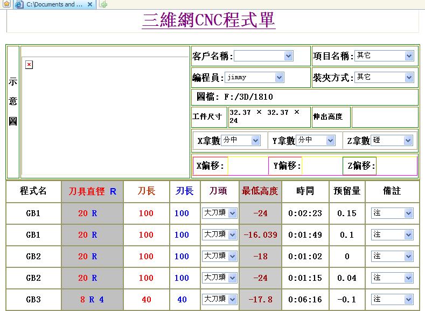
Task: Open the Y拿數 dropdown
Action: pyautogui.click(x=315, y=141)
